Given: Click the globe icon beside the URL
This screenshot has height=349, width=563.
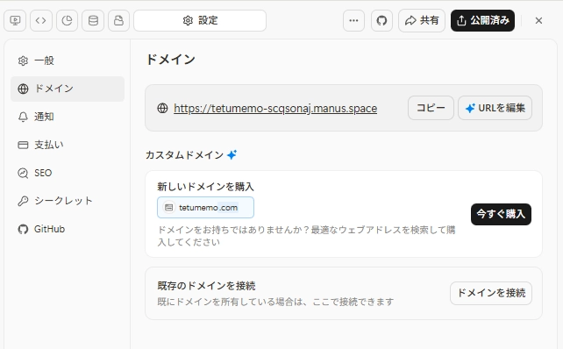Looking at the screenshot, I should tap(162, 108).
